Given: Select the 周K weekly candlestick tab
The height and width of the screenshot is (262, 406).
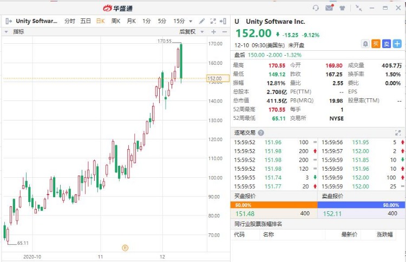Looking at the screenshot, I should [x=116, y=21].
